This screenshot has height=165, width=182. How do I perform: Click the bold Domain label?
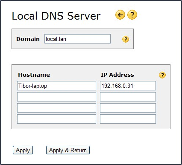pos(28,39)
